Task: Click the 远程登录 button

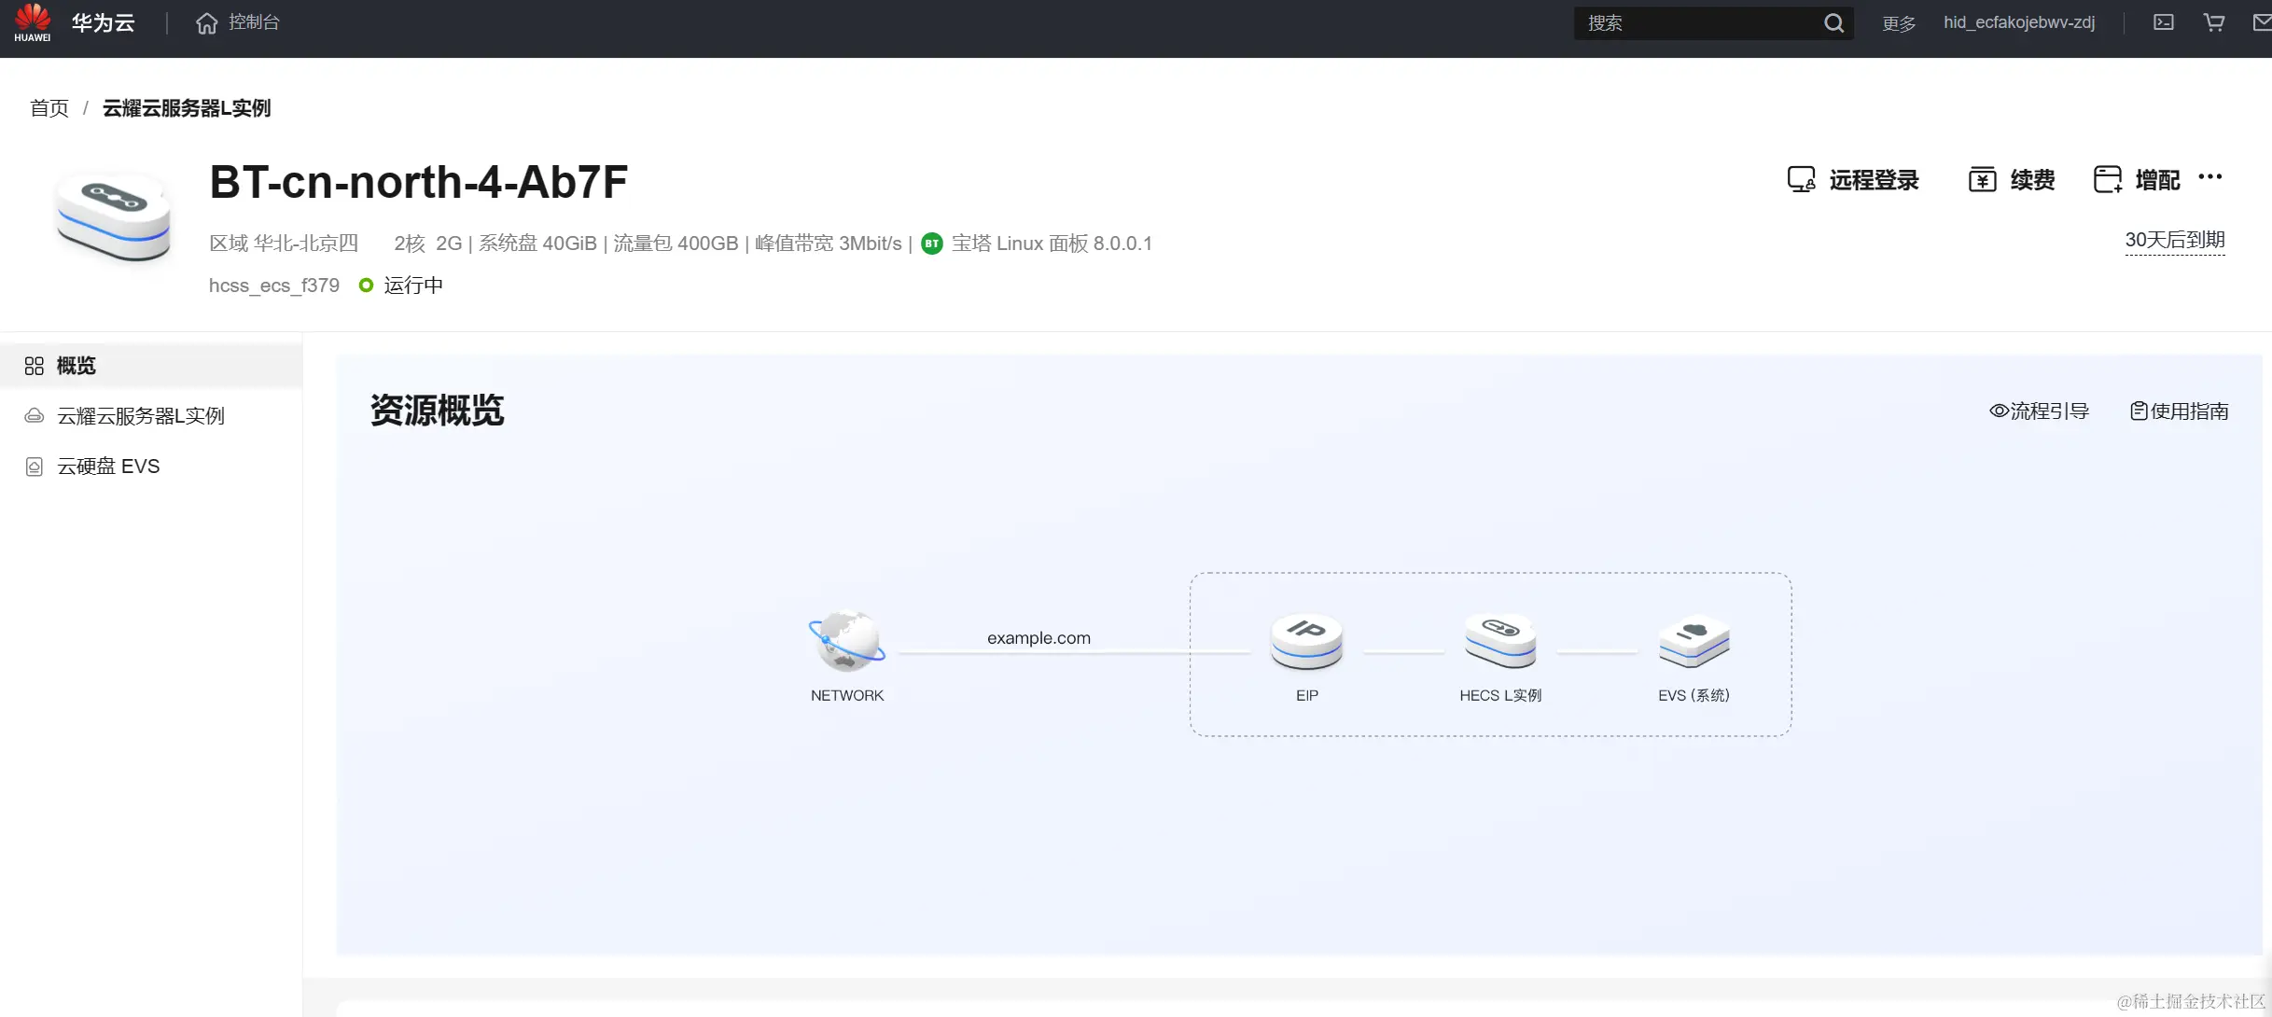Action: pyautogui.click(x=1853, y=180)
